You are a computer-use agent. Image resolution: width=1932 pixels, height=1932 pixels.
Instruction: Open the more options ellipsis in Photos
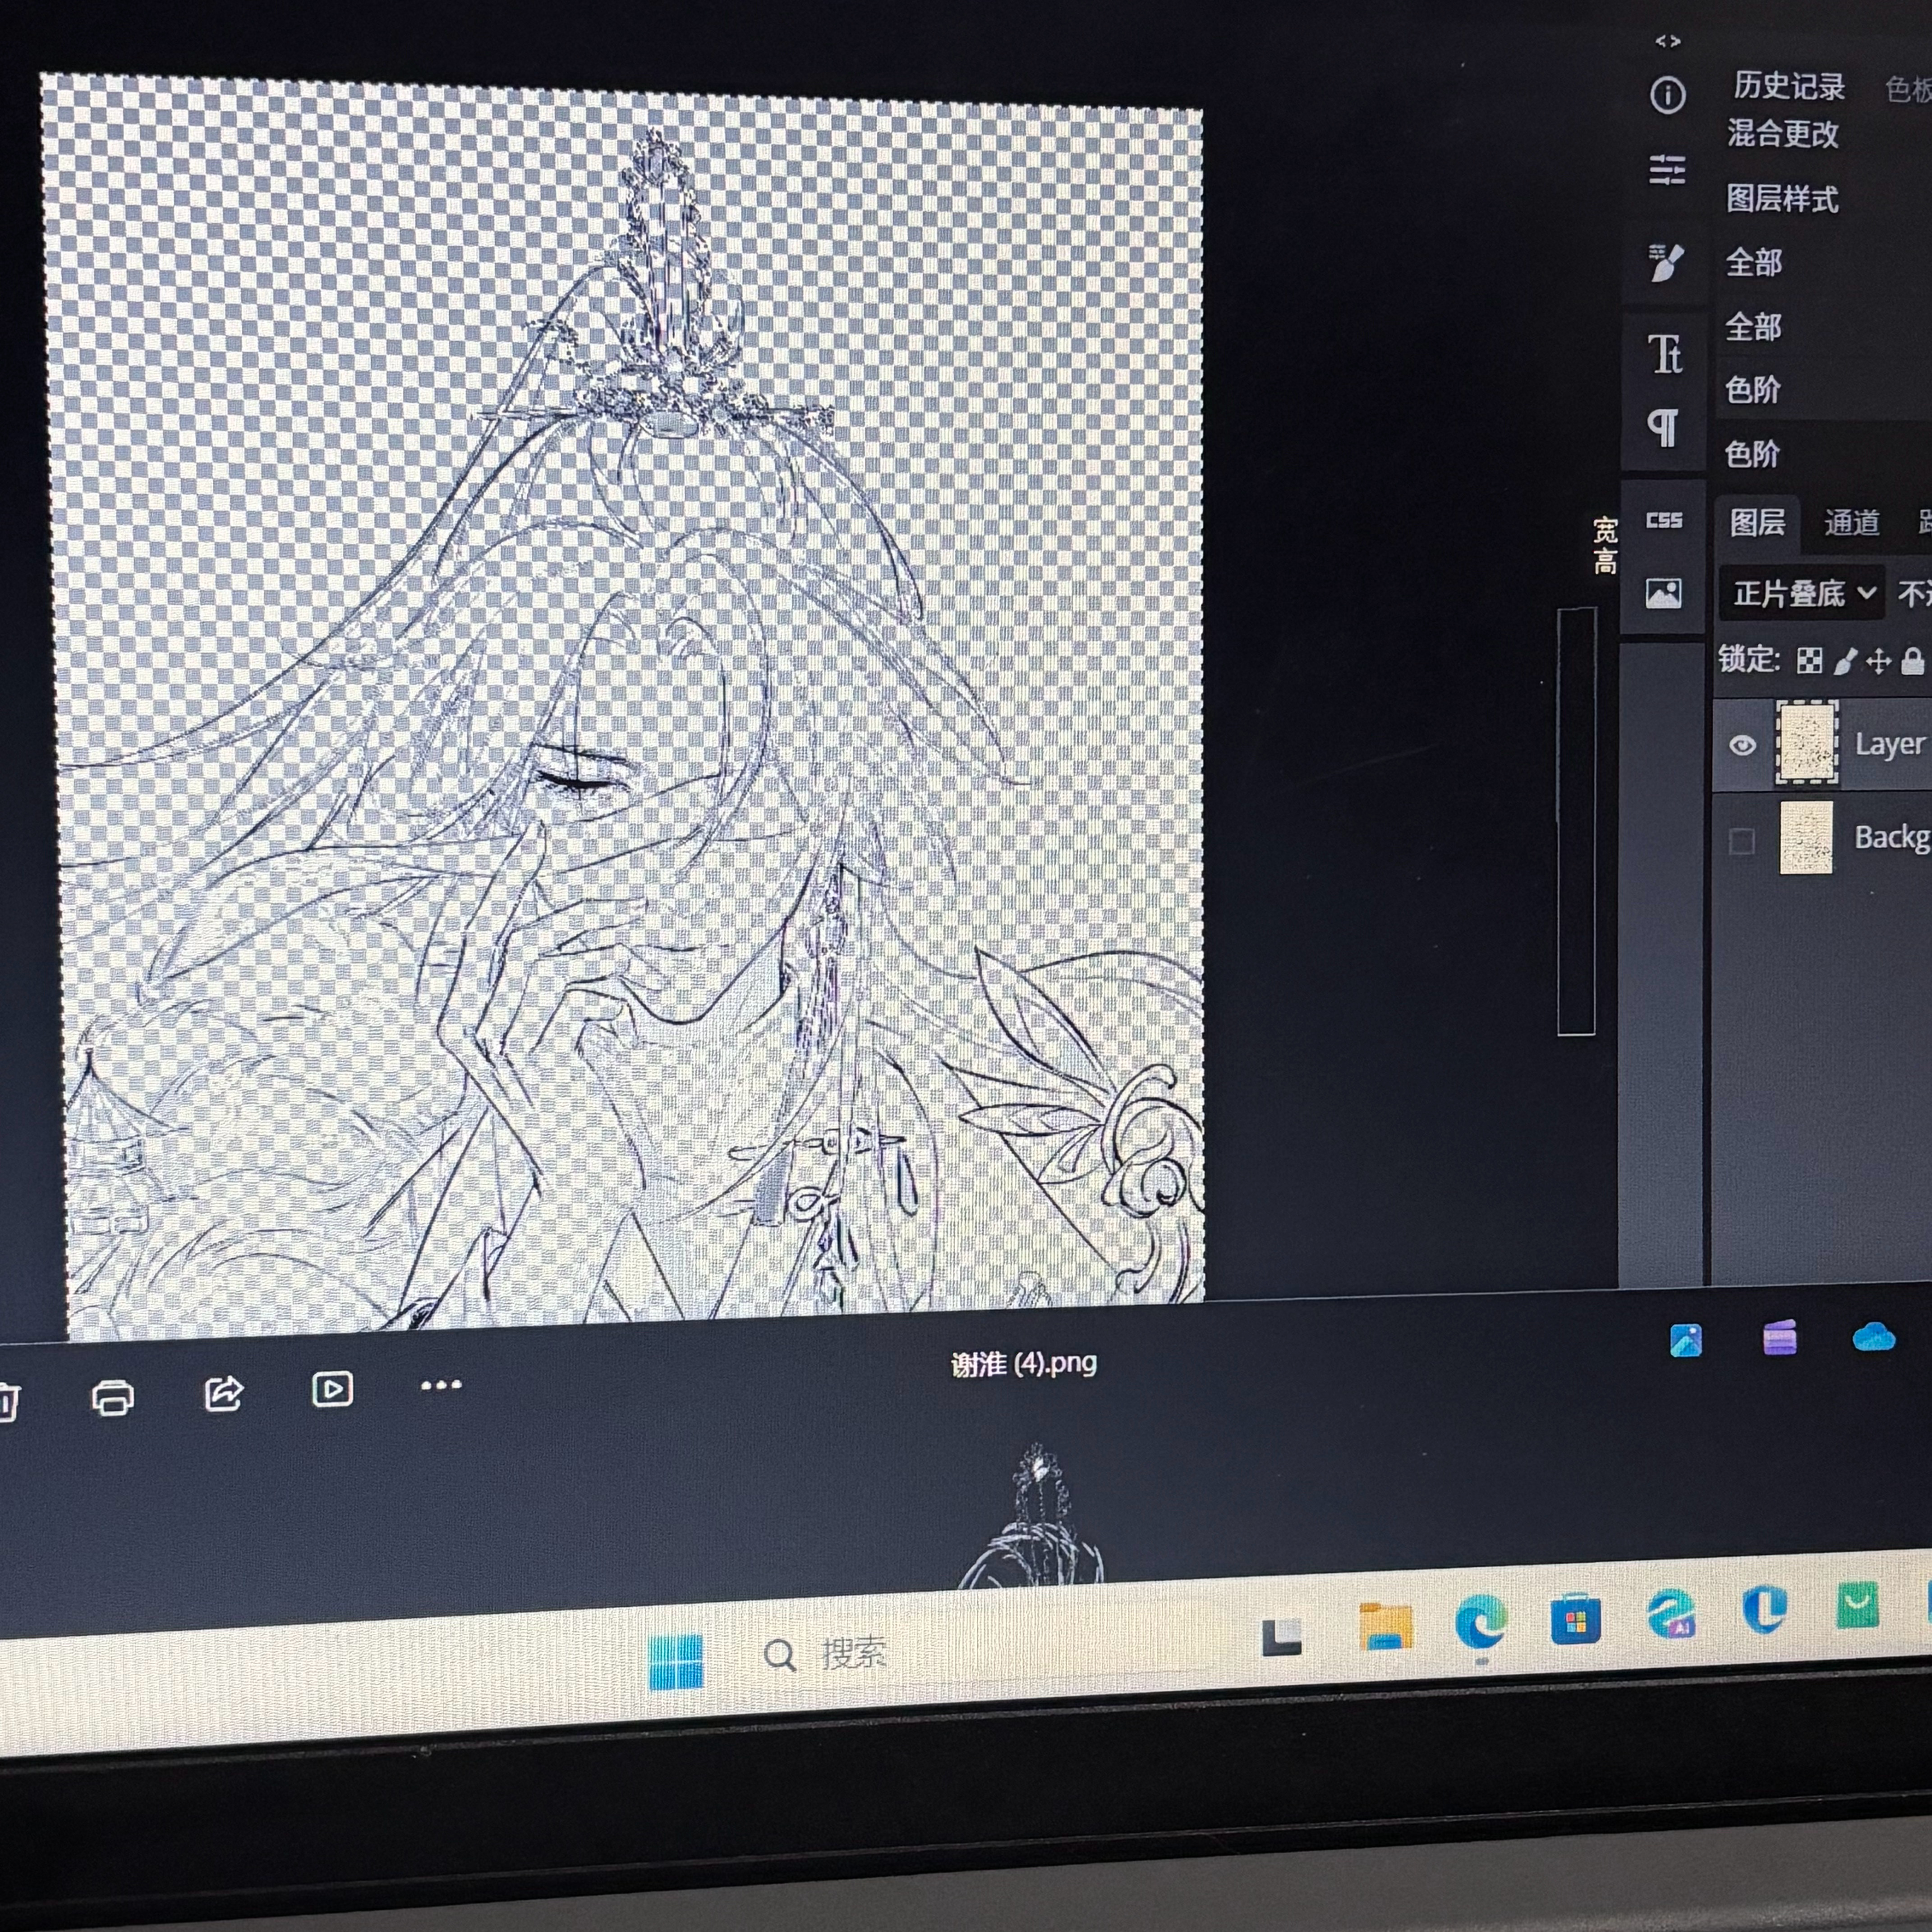pyautogui.click(x=441, y=1385)
